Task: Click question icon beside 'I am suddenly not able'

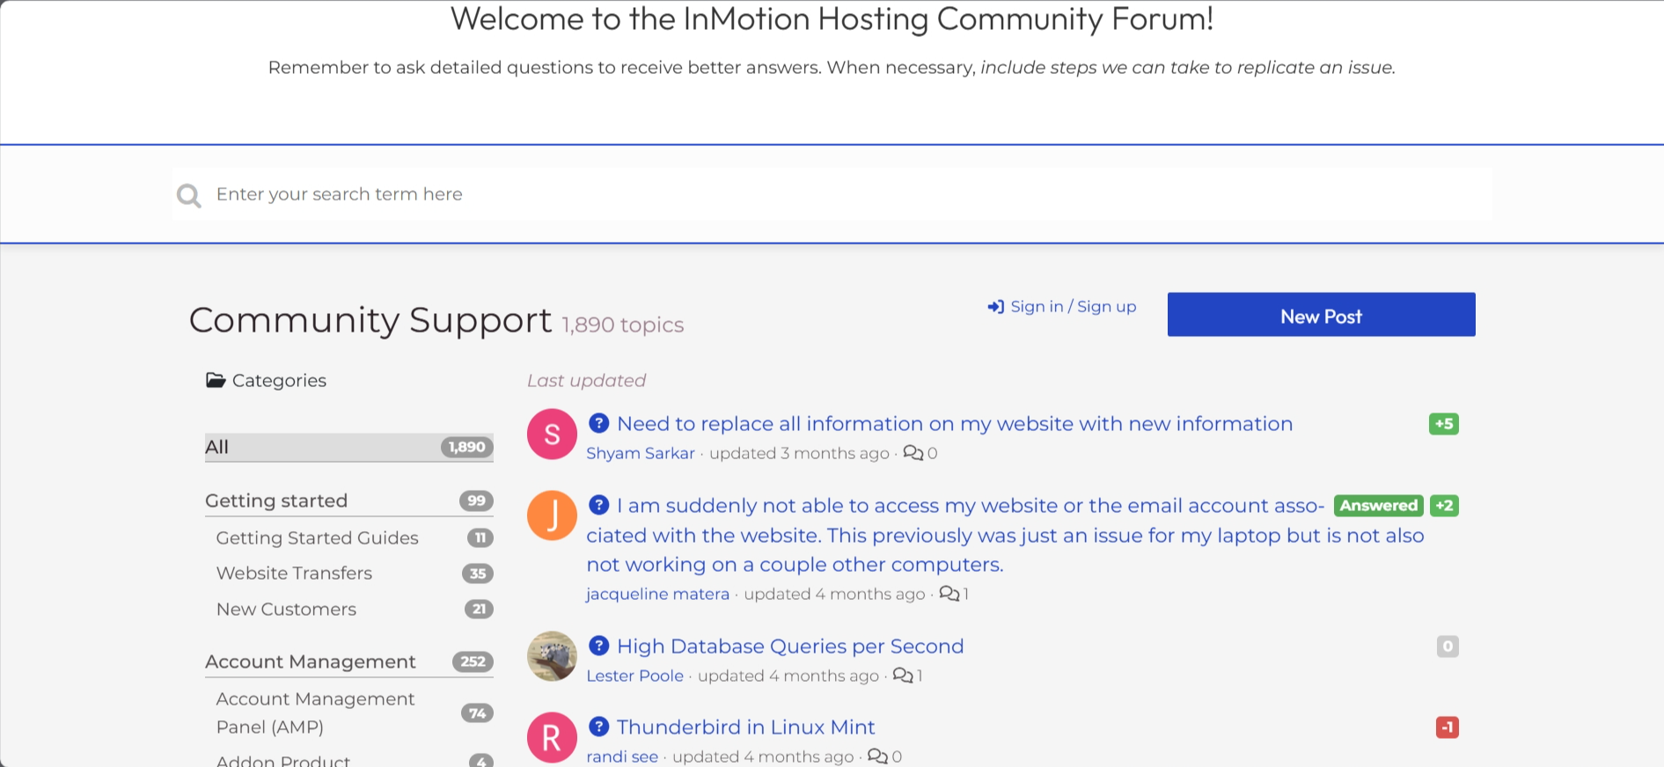Action: 599,505
